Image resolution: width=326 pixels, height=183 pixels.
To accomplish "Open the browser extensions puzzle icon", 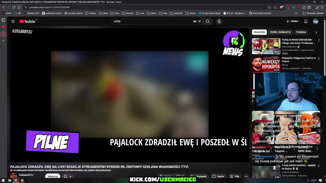I will [x=304, y=7].
